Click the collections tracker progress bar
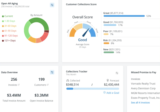Viewport: 160px width, 112px height. [93, 89]
